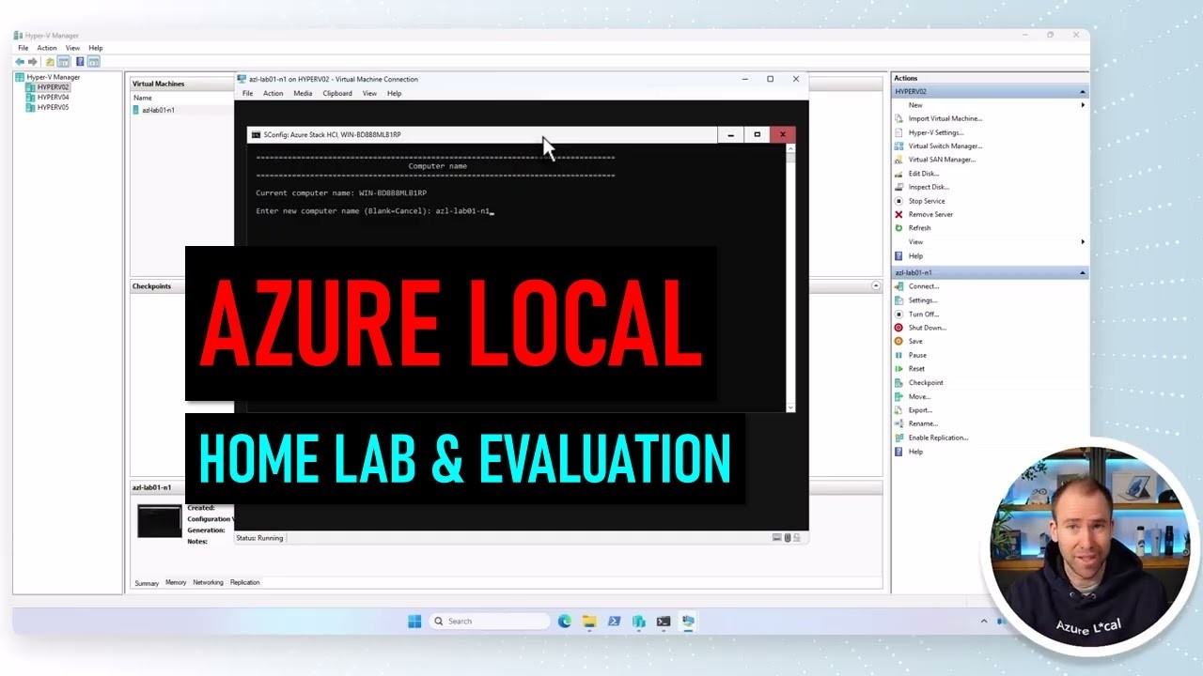This screenshot has height=676, width=1203.
Task: Open Clipboard menu in VM Connection window
Action: point(337,93)
